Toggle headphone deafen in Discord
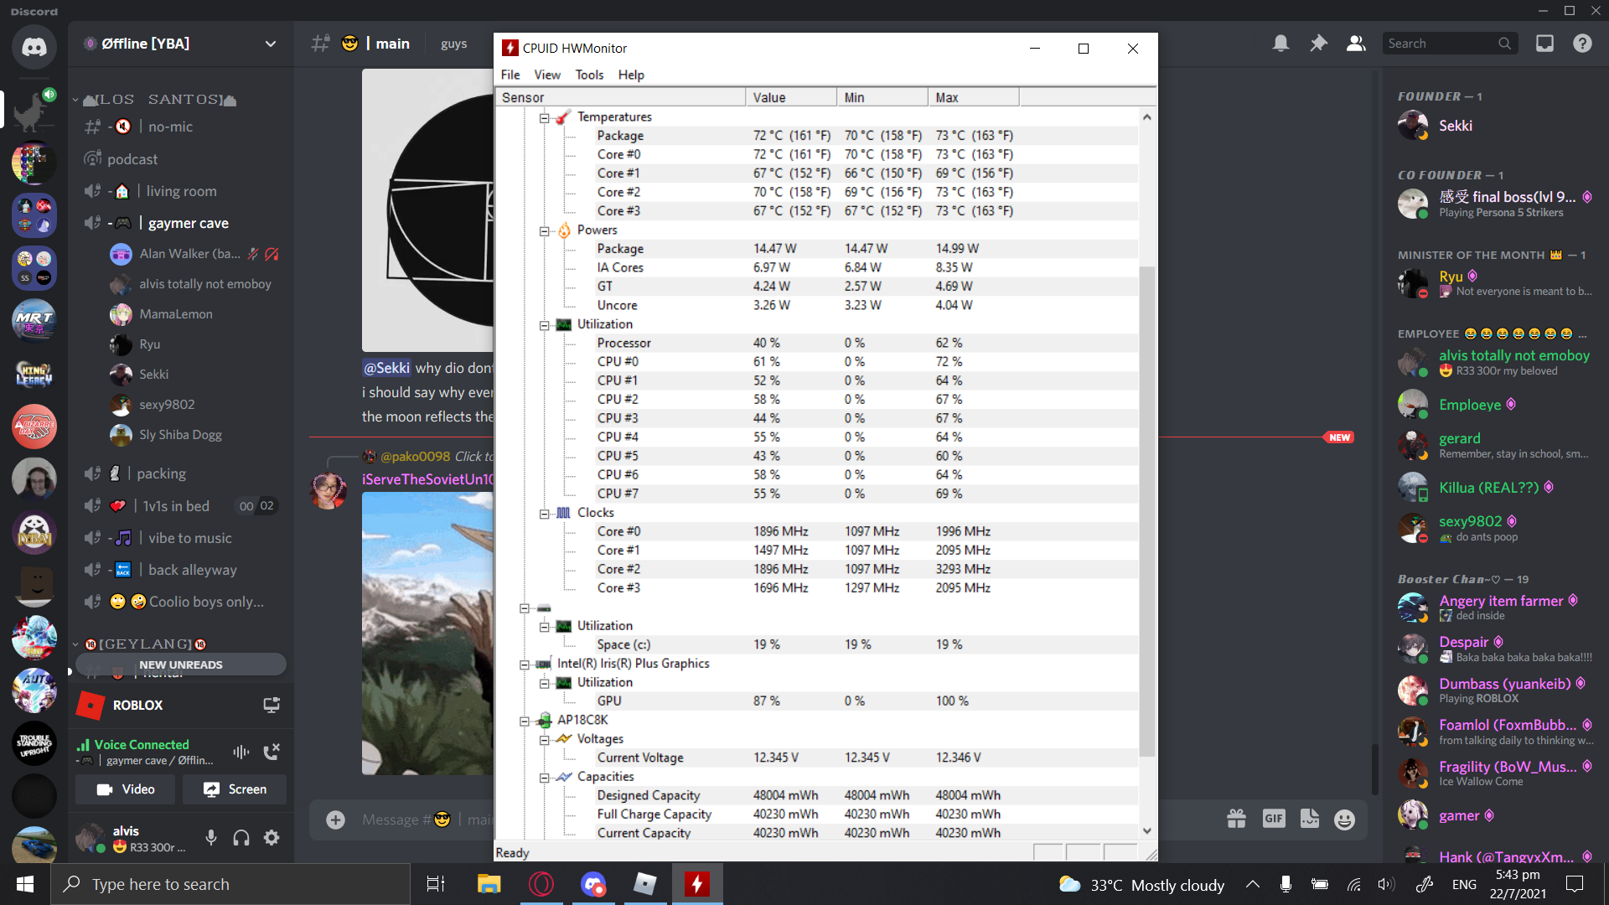 point(241,837)
